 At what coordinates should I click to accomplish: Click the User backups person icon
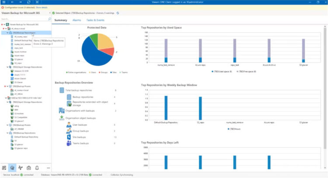coord(69,125)
